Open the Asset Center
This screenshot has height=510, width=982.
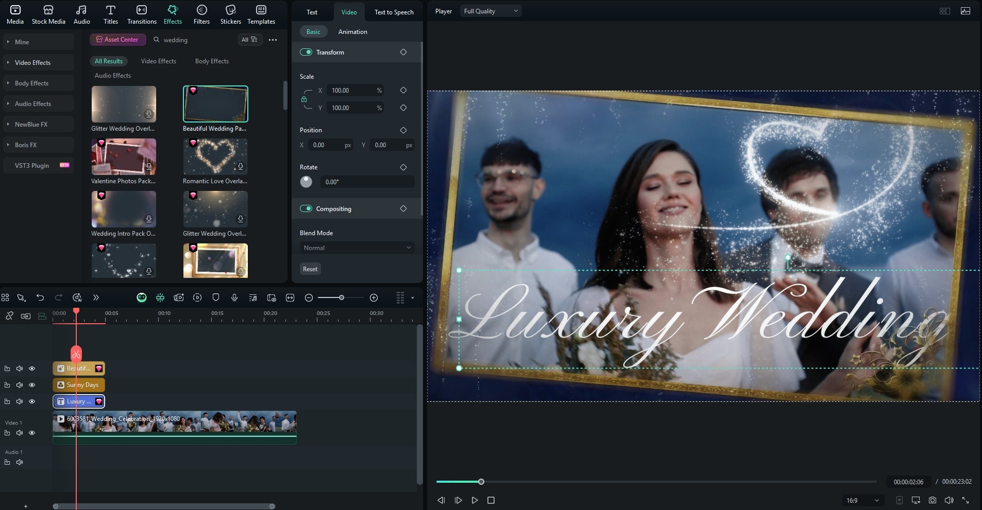(117, 39)
